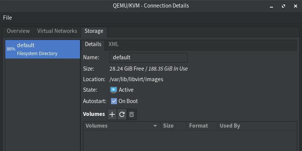Open the Virtual Networks tab

[x=57, y=31]
